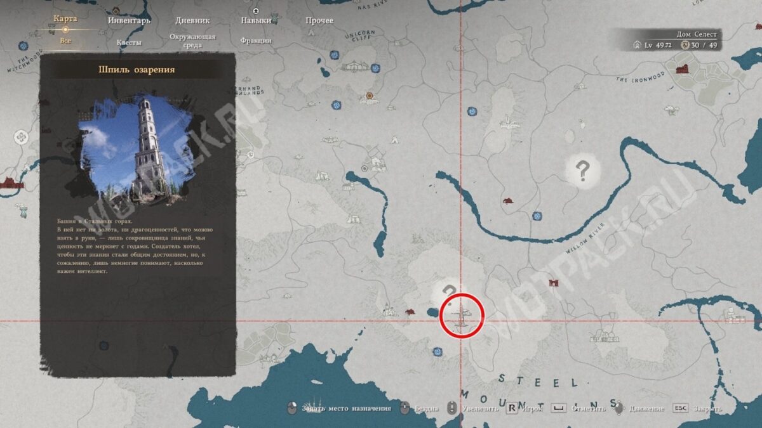Select the large question mark above Willow River
The height and width of the screenshot is (428, 762).
[x=582, y=170]
